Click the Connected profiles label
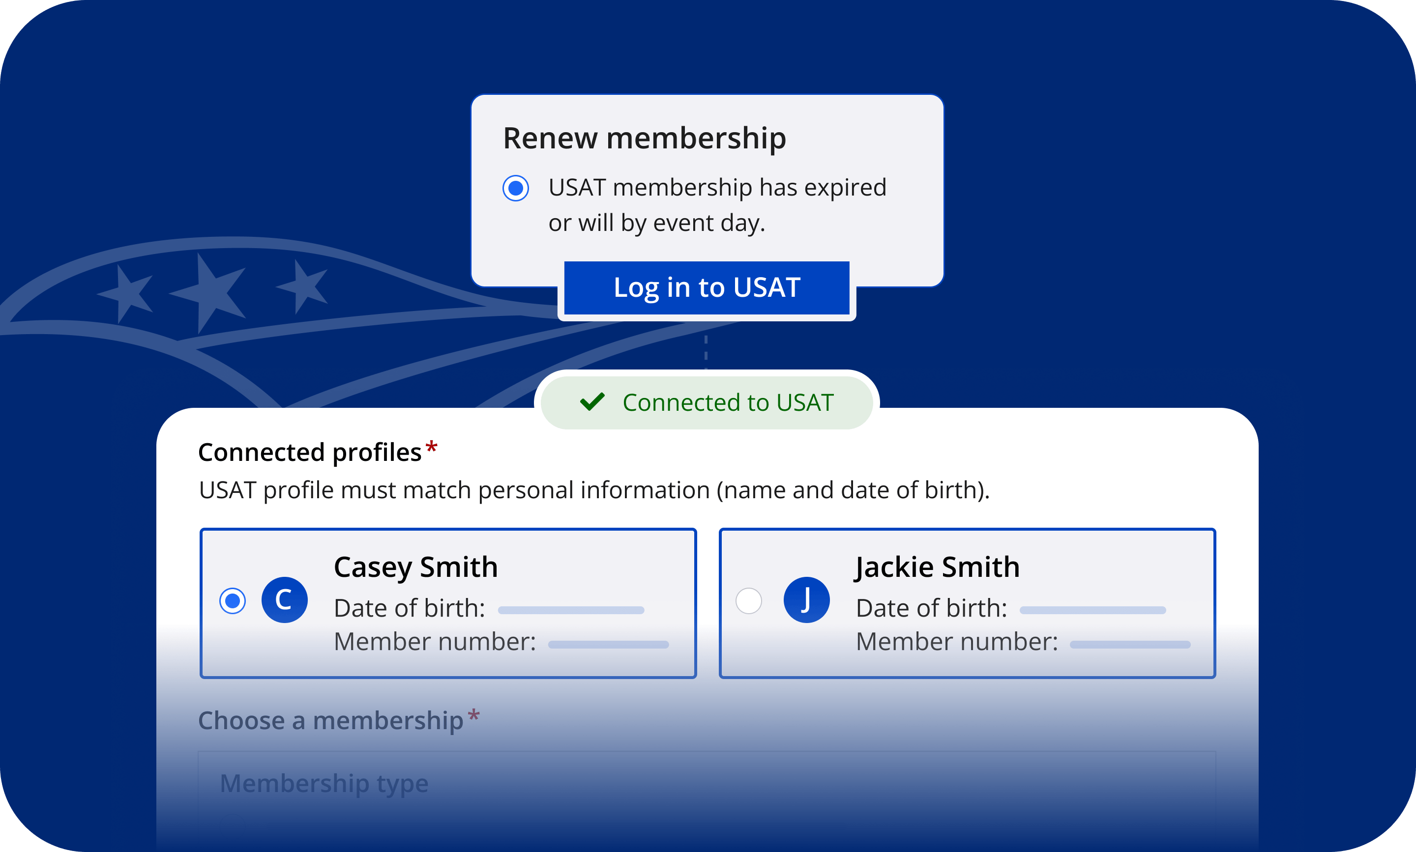This screenshot has height=852, width=1416. (310, 453)
